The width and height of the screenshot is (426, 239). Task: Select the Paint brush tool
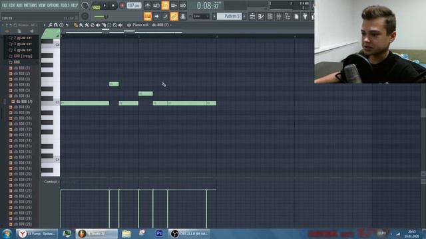tap(81, 25)
